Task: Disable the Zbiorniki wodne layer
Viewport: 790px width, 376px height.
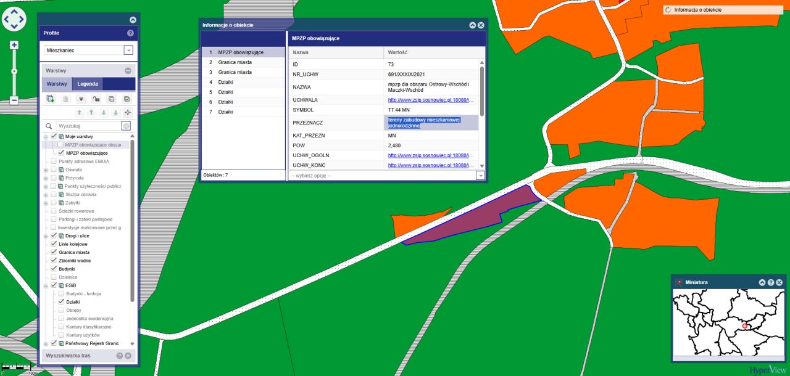Action: tap(54, 261)
